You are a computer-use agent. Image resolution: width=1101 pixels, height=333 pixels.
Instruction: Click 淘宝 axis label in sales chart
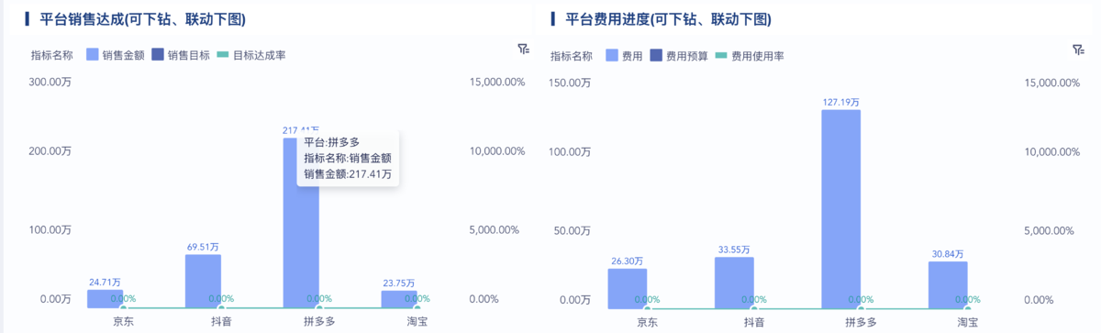[417, 322]
